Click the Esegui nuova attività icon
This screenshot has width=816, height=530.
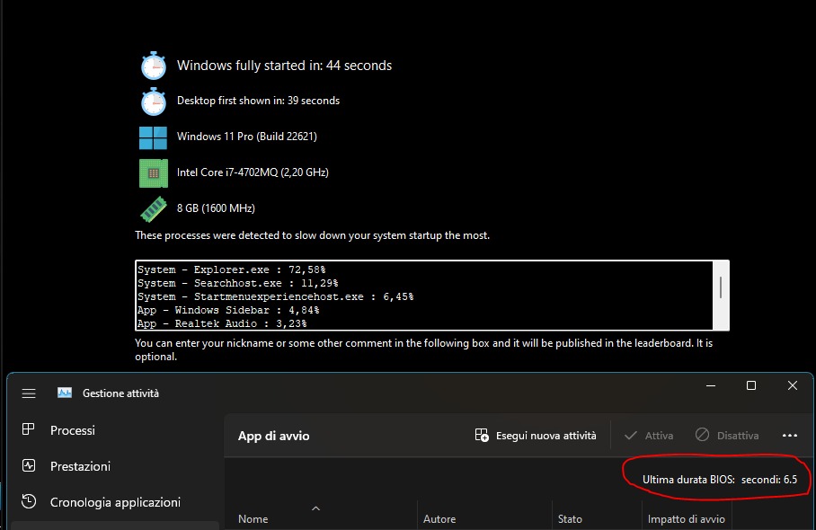482,436
